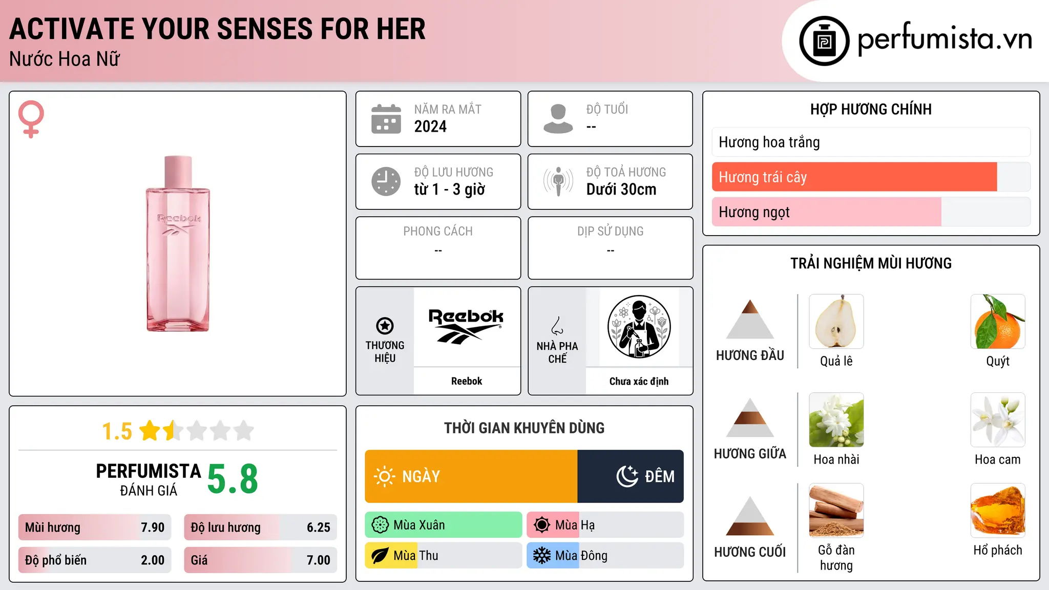Image resolution: width=1049 pixels, height=590 pixels.
Task: Click the first filled rating star
Action: tap(150, 431)
